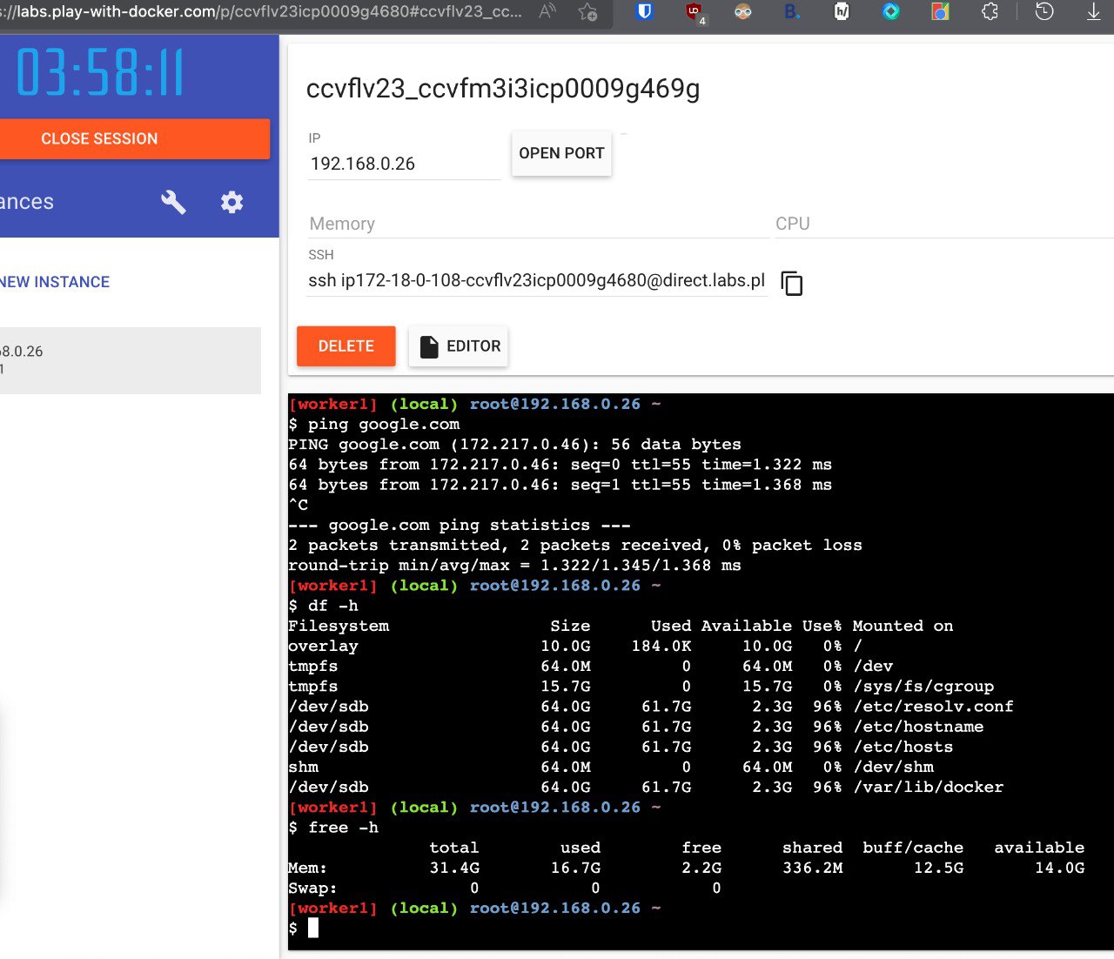Click the Read Aloud icon in address bar
Screen dimensions: 1114x959
(547, 12)
